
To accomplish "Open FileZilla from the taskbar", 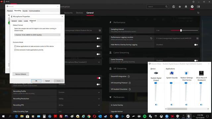I will pos(61,116).
